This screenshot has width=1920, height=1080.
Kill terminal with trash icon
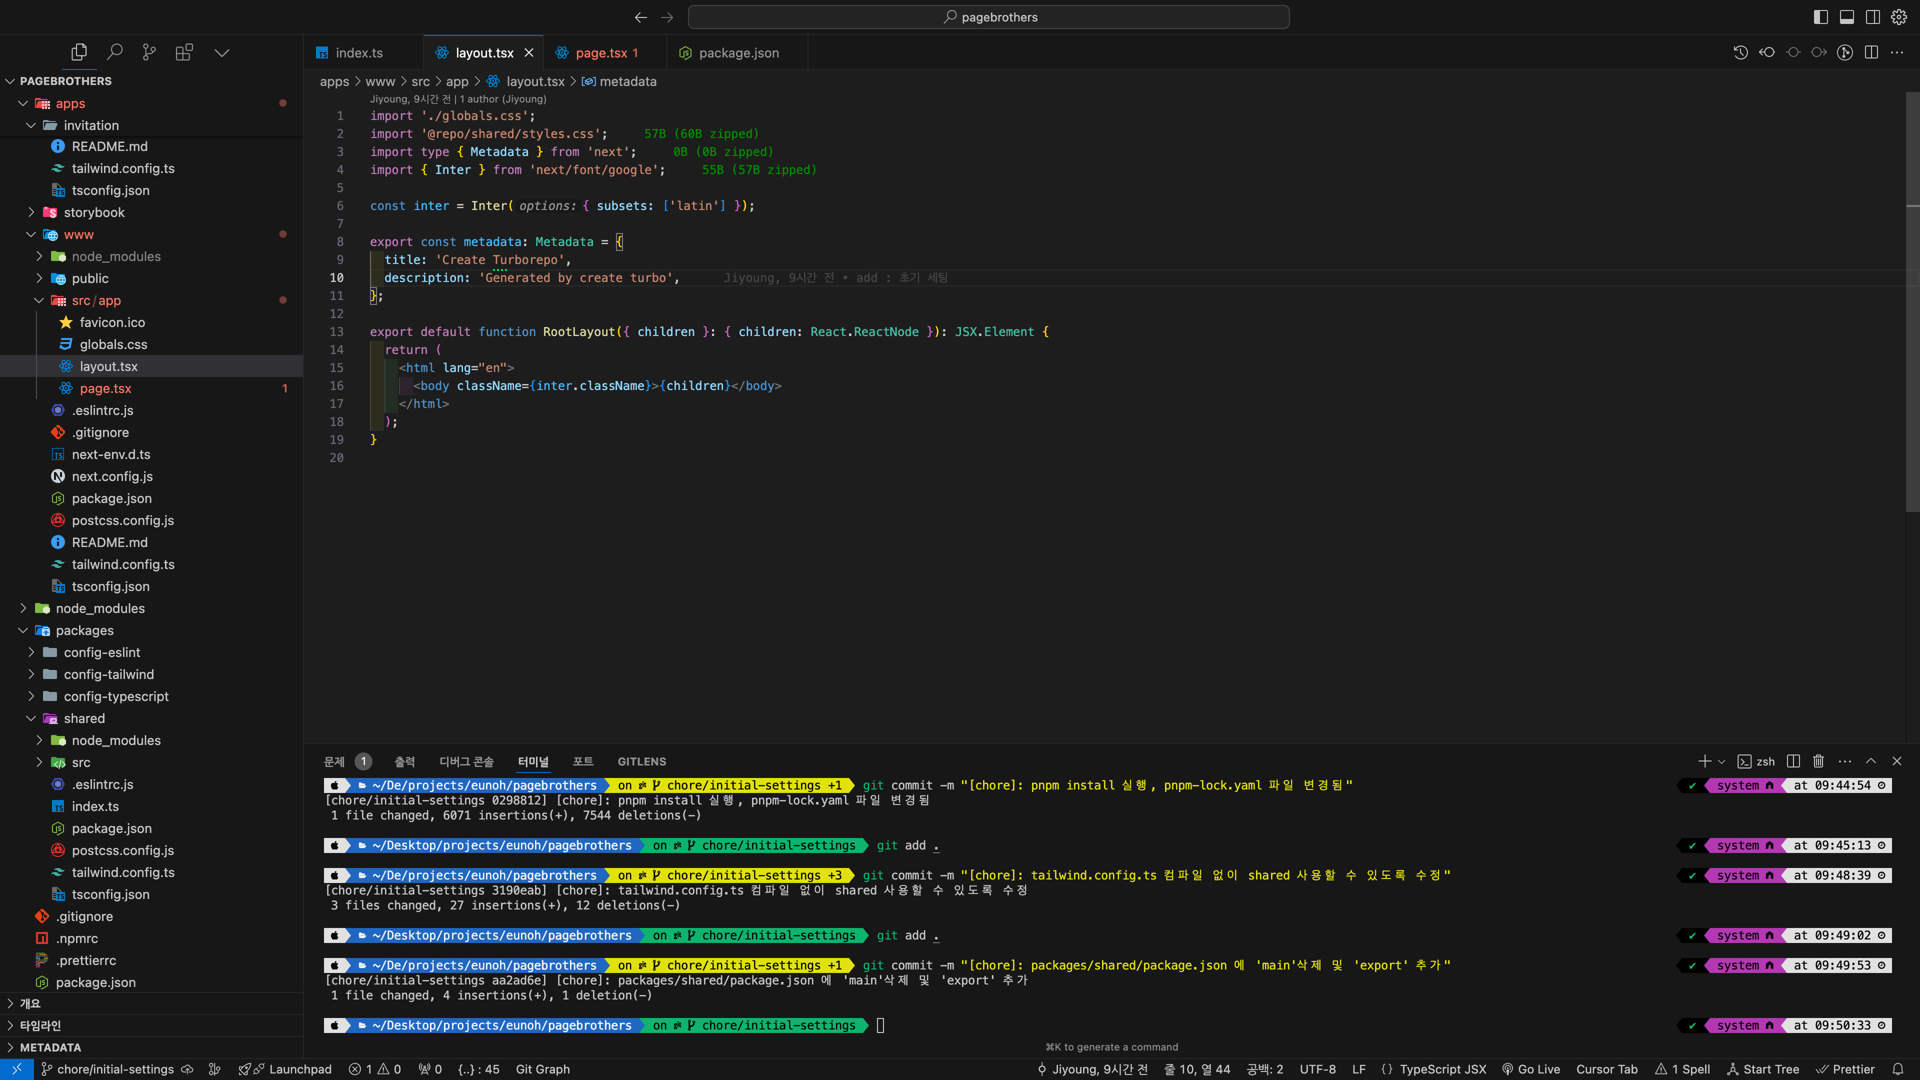tap(1818, 761)
